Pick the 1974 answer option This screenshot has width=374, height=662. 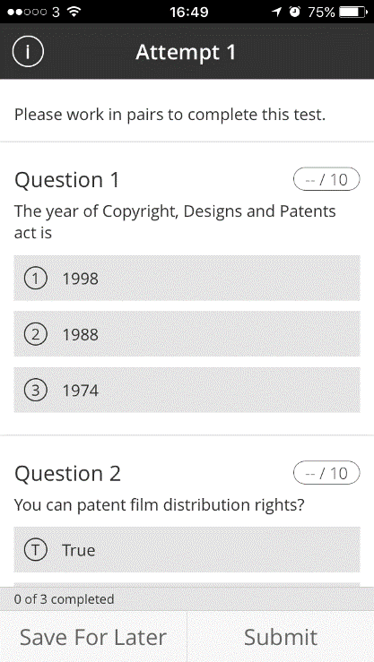[x=187, y=390]
